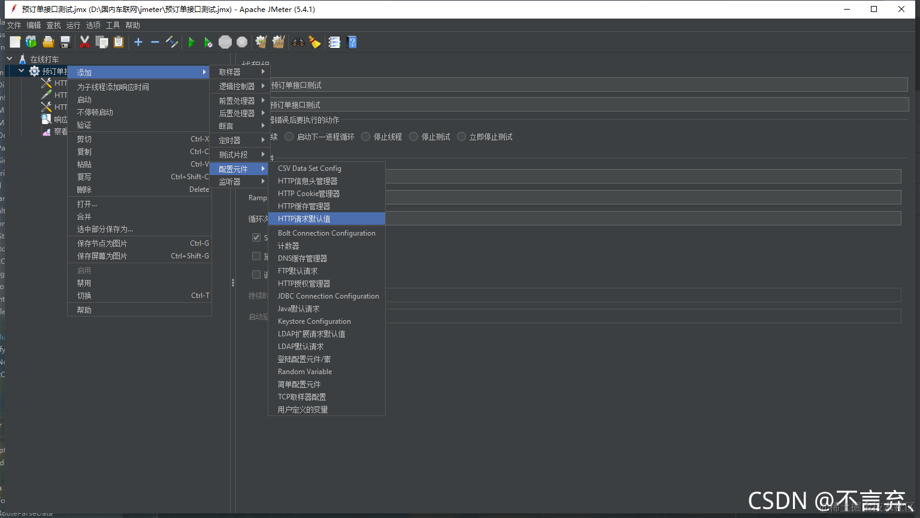Click the Search binoculars icon
This screenshot has width=920, height=518.
298,42
